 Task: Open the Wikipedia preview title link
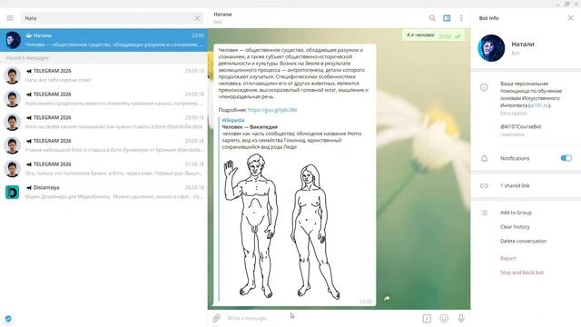pos(250,127)
